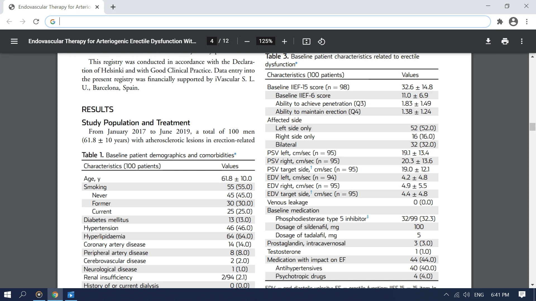Screen dimensions: 536x301
Task: Click the scrollbar up arrow
Action: pyautogui.click(x=532, y=56)
